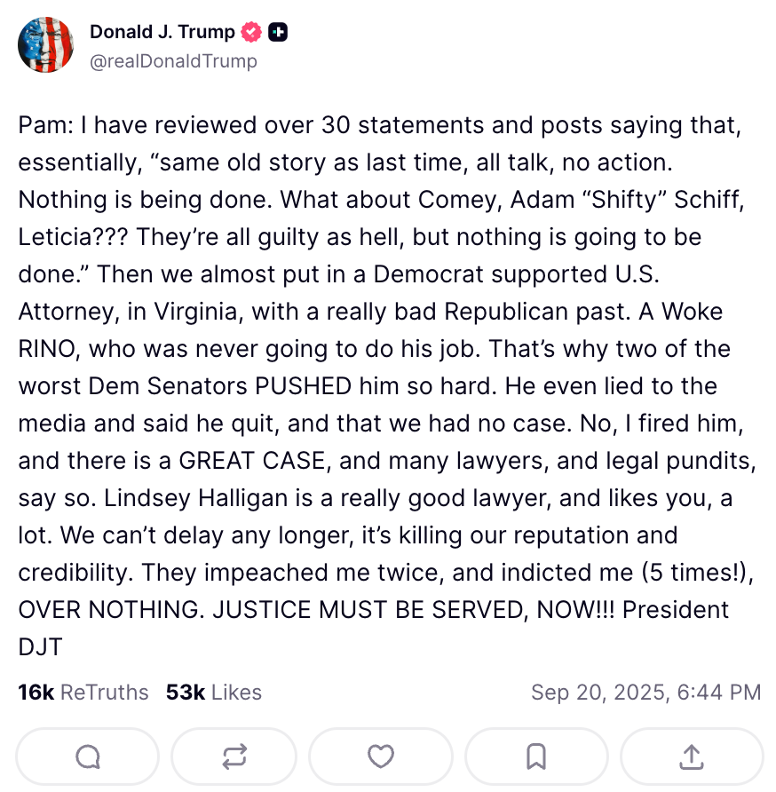View the 53k Likes list
776x792 pixels.
pos(213,692)
